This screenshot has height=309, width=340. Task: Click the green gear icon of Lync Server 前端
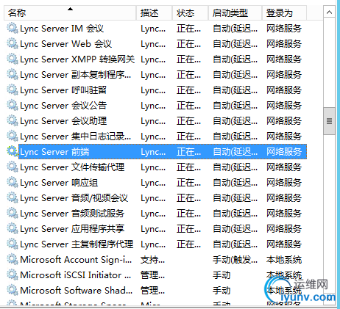tap(13, 151)
